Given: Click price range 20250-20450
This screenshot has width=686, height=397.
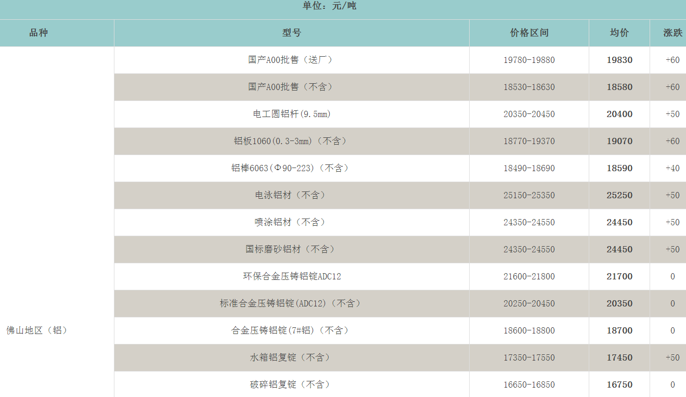Looking at the screenshot, I should 529,303.
